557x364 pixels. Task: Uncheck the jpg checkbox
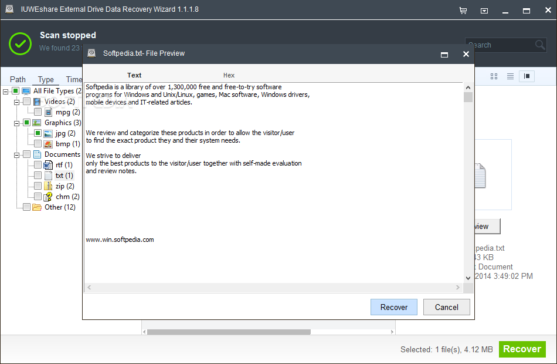tap(38, 133)
